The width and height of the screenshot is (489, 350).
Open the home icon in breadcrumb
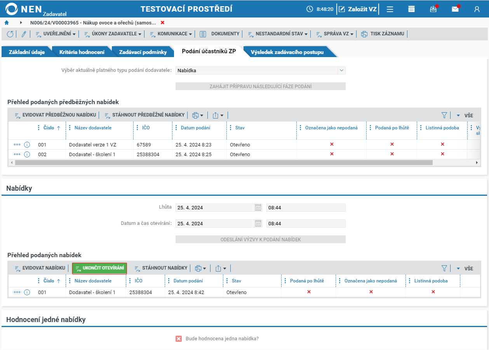click(x=7, y=23)
